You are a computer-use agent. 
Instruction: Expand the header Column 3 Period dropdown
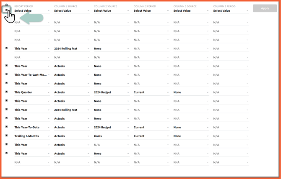click(x=231, y=11)
